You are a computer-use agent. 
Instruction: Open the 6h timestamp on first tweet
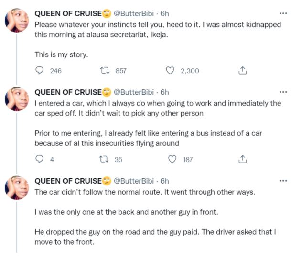pyautogui.click(x=164, y=14)
